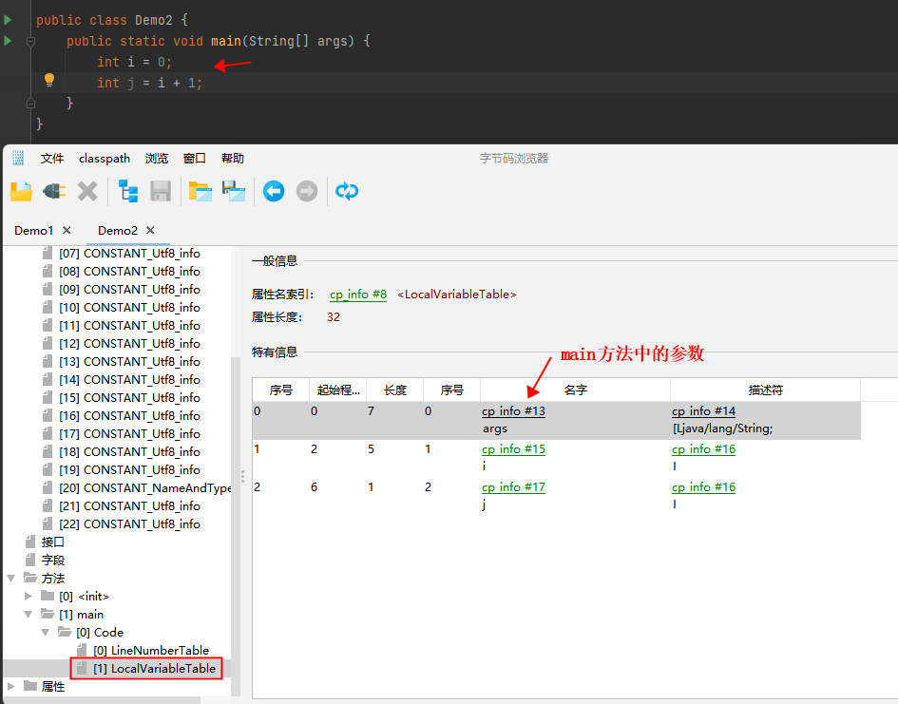Click the save workspace icon
The width and height of the screenshot is (898, 704).
pyautogui.click(x=234, y=191)
